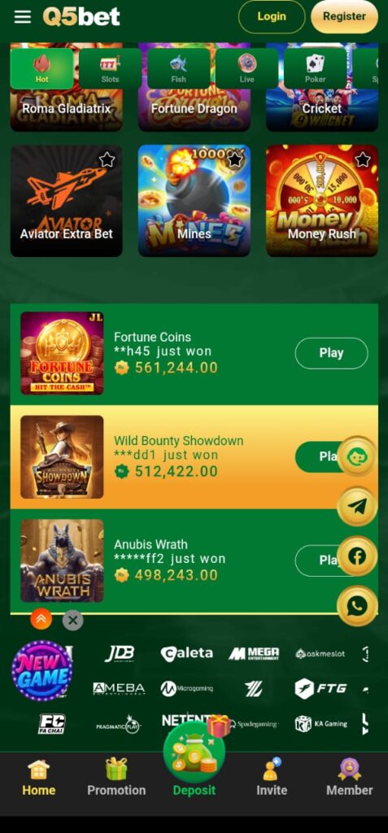This screenshot has width=388, height=833.
Task: Switch to the Fish category tab
Action: click(x=179, y=68)
